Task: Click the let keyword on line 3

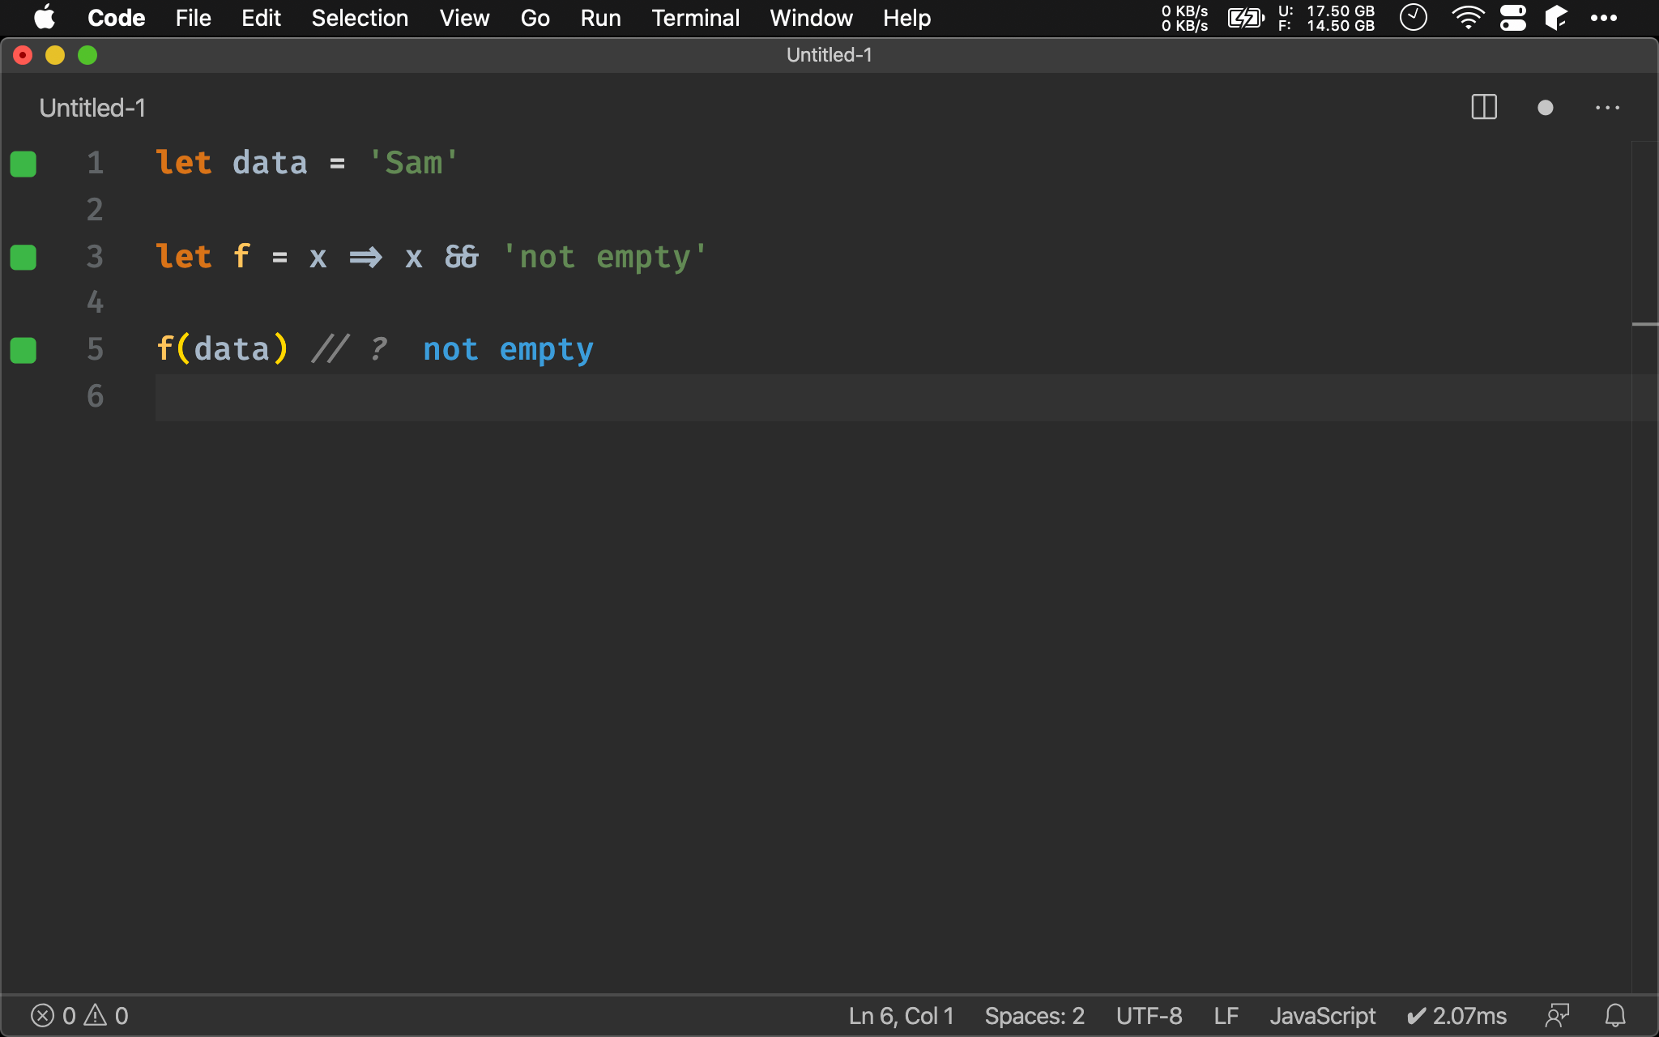Action: coord(184,257)
